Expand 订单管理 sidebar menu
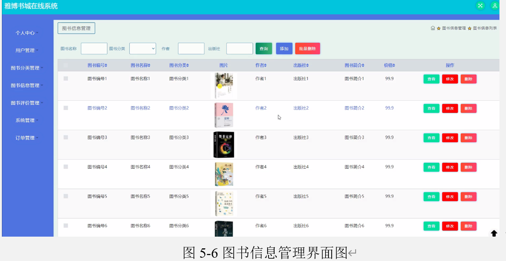Screen dimensions: 506x261 click(x=27, y=138)
